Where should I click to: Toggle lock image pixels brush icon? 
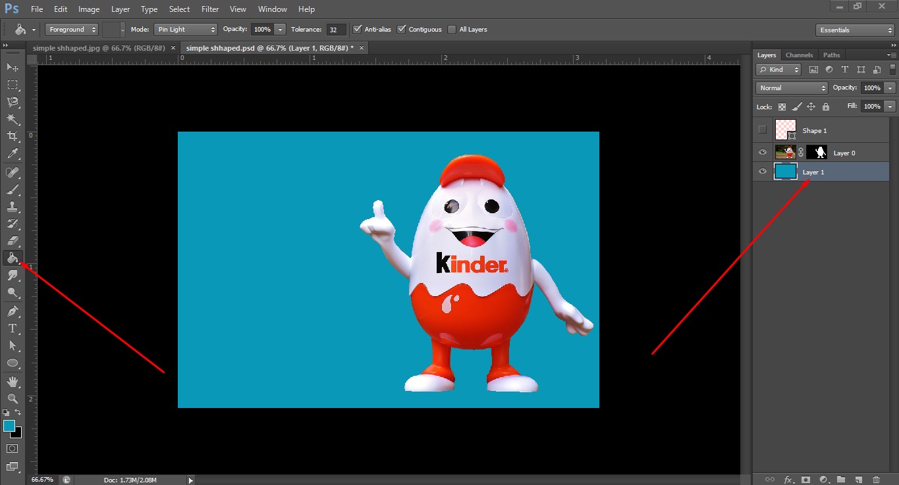click(x=797, y=107)
